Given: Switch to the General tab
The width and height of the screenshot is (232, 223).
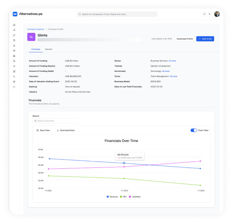Looking at the screenshot, I should 48,49.
